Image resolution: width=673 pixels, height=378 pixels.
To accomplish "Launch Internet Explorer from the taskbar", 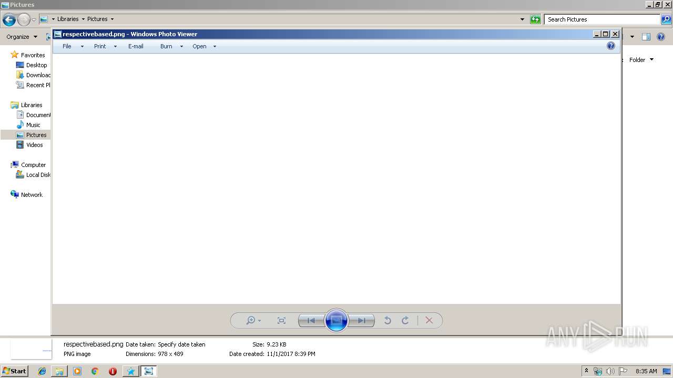I will tap(42, 371).
